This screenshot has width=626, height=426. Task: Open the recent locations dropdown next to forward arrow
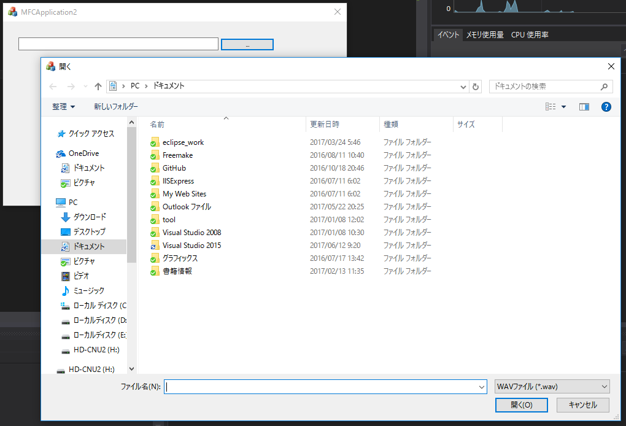coord(85,86)
